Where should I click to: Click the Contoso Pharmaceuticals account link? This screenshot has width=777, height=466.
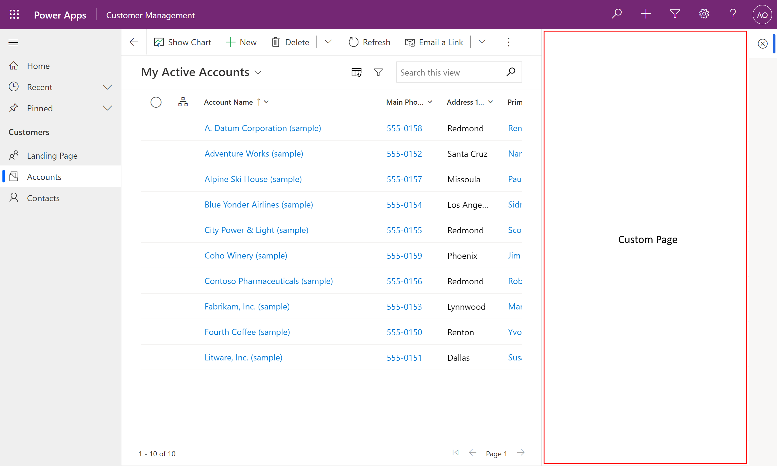coord(268,281)
